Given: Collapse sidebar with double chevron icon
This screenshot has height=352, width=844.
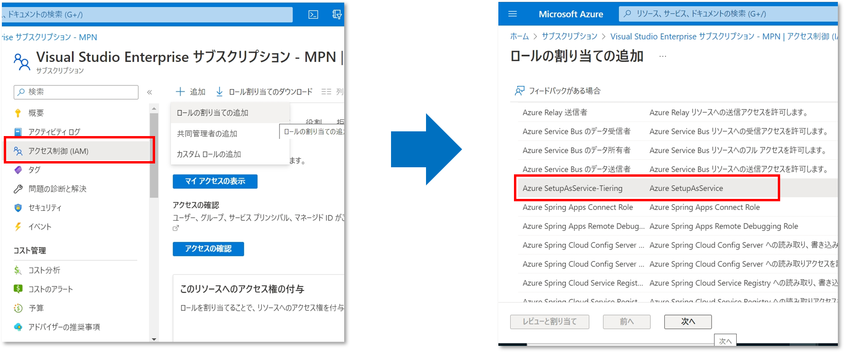Looking at the screenshot, I should (x=149, y=92).
